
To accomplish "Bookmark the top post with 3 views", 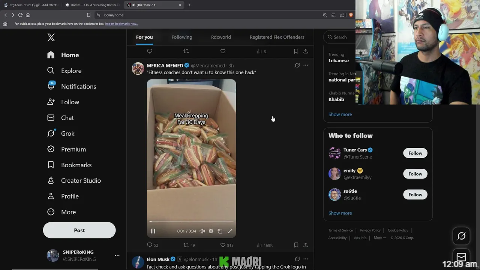I will 296,51.
